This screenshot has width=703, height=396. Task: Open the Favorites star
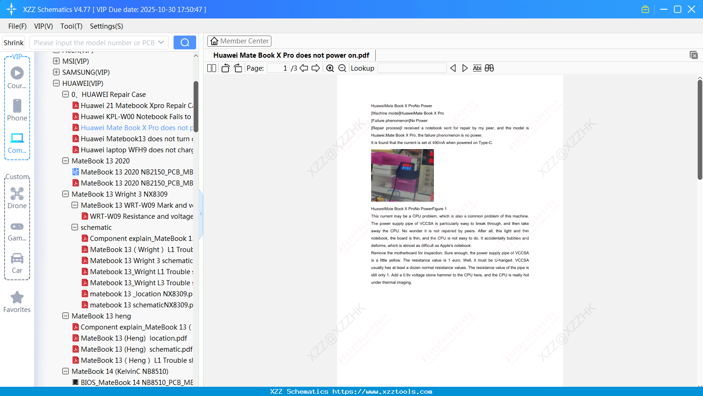(x=17, y=302)
